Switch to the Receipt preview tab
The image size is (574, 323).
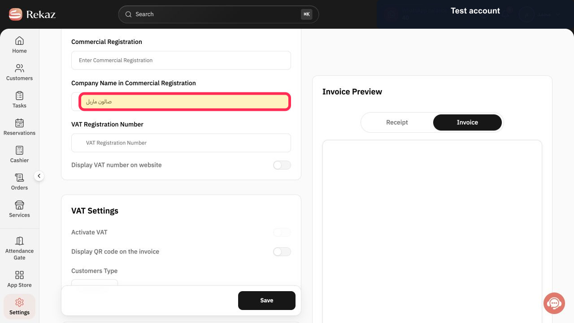click(397, 122)
